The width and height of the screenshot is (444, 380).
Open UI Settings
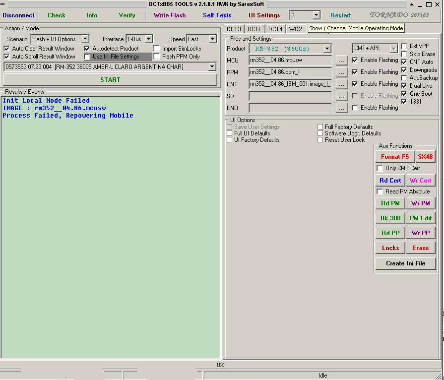264,15
